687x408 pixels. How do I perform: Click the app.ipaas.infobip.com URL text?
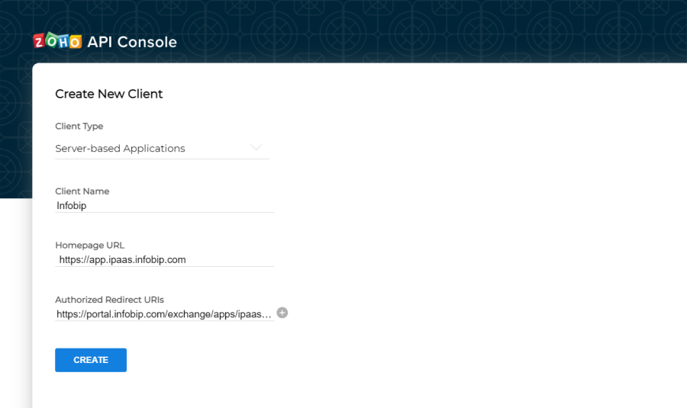pos(122,260)
